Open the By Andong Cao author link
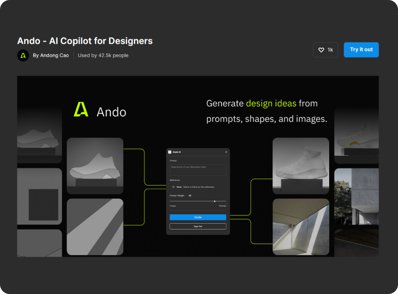This screenshot has width=398, height=294. [x=51, y=55]
